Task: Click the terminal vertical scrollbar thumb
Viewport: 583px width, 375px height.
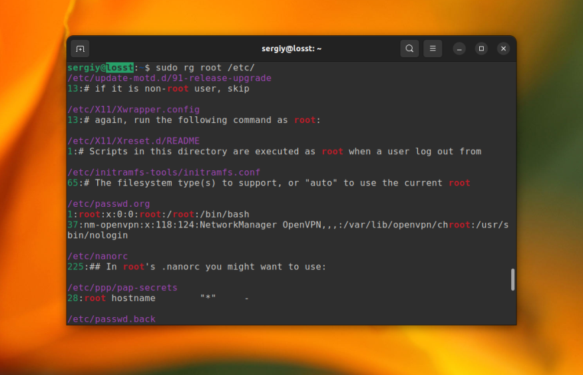Action: pyautogui.click(x=512, y=279)
